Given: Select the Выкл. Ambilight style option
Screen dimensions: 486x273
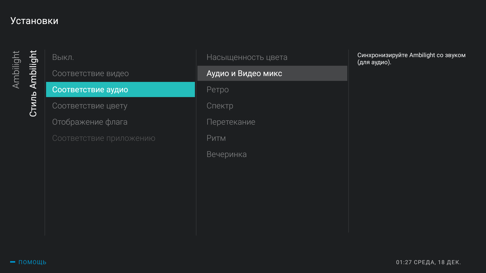Looking at the screenshot, I should [x=63, y=57].
